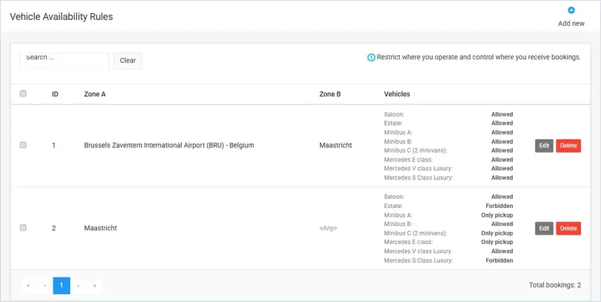601x302 pixels.
Task: Click 'Saloon:' label in rule 1
Action: (x=394, y=115)
